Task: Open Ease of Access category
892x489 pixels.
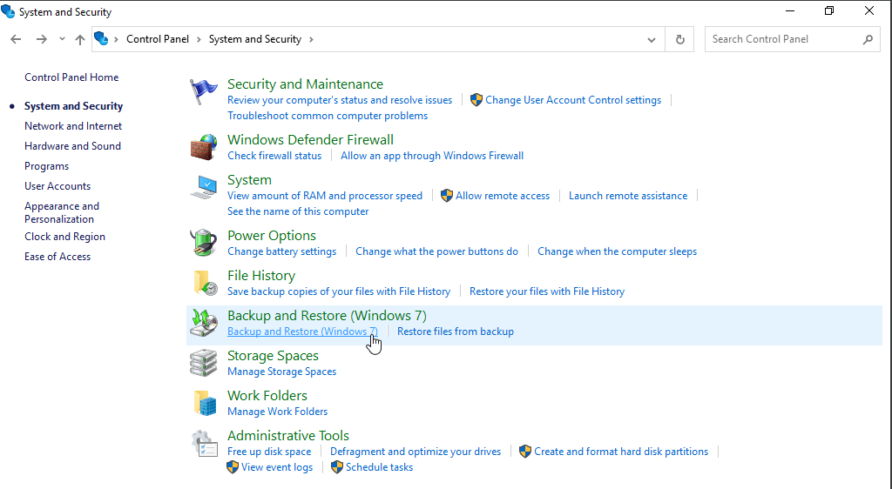Action: click(x=57, y=256)
